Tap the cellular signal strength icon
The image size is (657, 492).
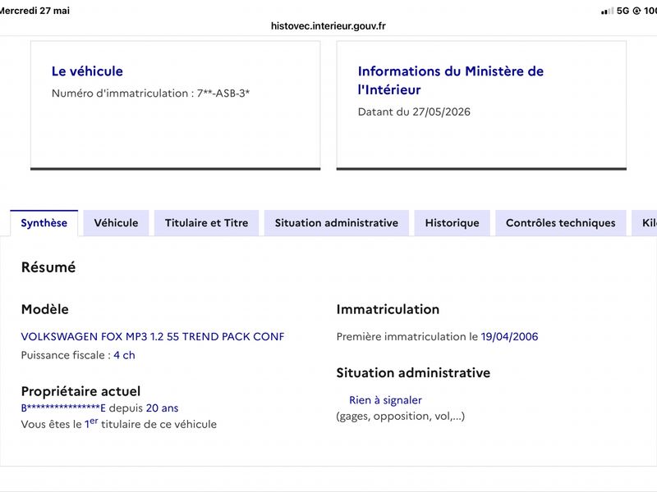tap(607, 11)
